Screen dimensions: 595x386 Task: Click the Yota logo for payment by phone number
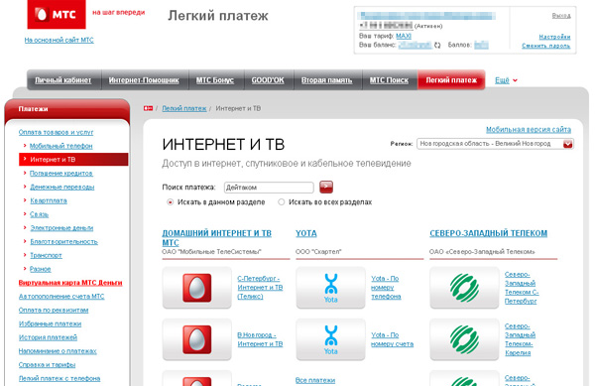tap(330, 288)
